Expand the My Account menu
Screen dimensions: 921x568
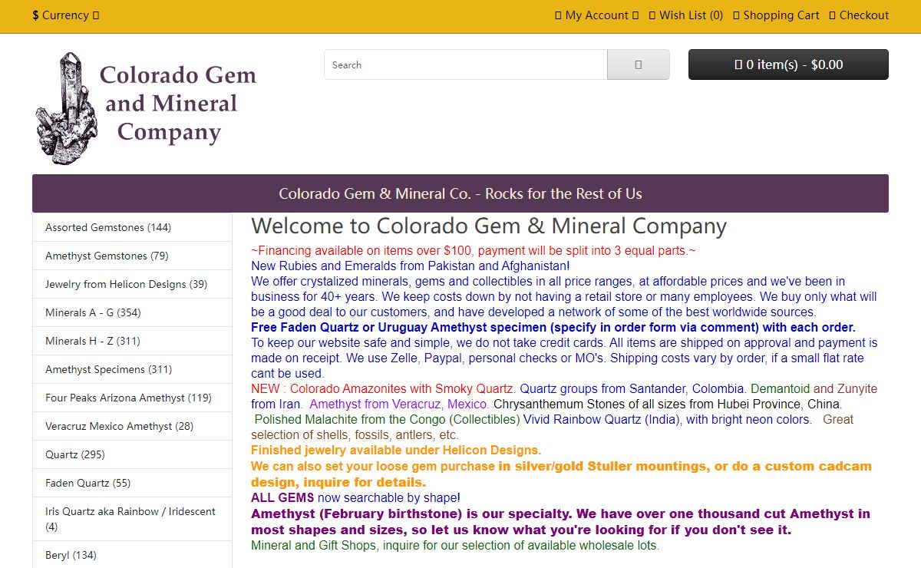coord(597,15)
